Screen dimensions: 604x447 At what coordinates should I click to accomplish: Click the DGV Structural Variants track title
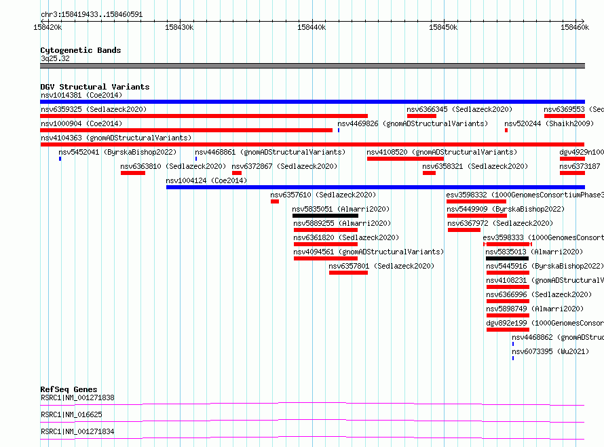point(95,87)
